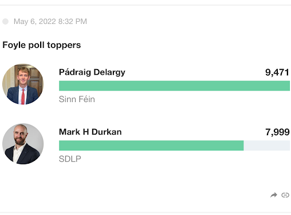
Task: Click Pádraig Delargy's green vote bar
Action: tap(174, 86)
